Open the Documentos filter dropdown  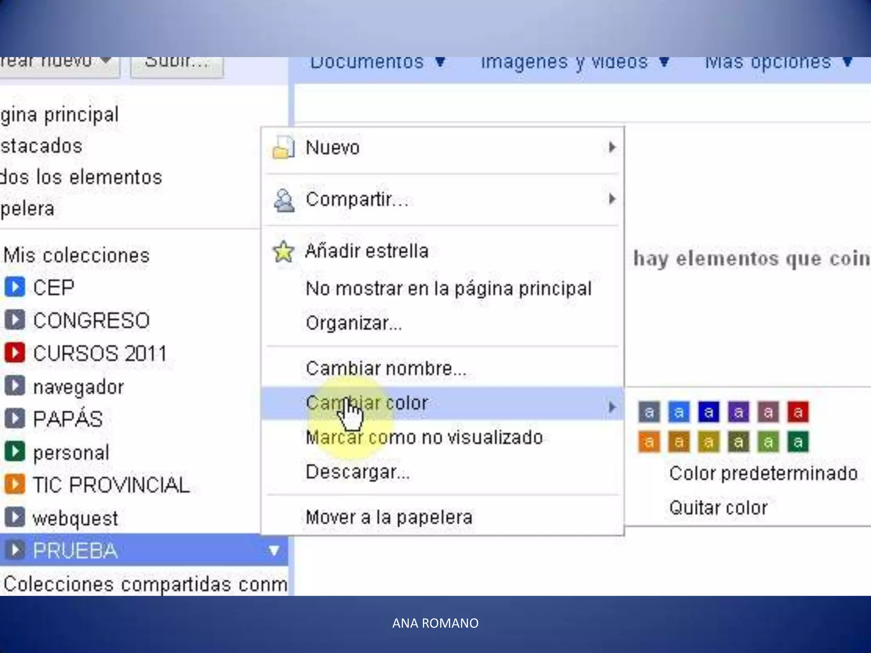pos(377,64)
